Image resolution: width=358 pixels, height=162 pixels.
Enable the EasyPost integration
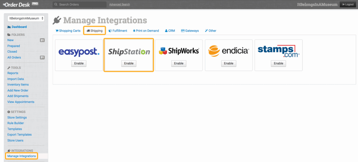coord(79,63)
